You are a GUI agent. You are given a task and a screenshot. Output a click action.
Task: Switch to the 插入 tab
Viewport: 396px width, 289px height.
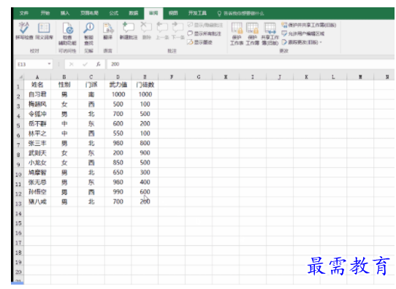point(65,13)
